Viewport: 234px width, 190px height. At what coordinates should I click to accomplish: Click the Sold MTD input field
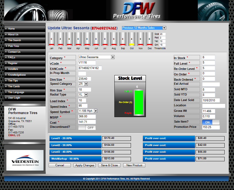click(209, 89)
